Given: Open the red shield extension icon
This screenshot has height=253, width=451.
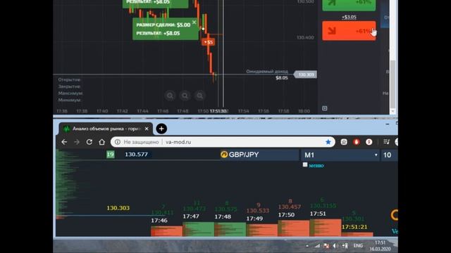Looking at the screenshot, I should pyautogui.click(x=357, y=142).
